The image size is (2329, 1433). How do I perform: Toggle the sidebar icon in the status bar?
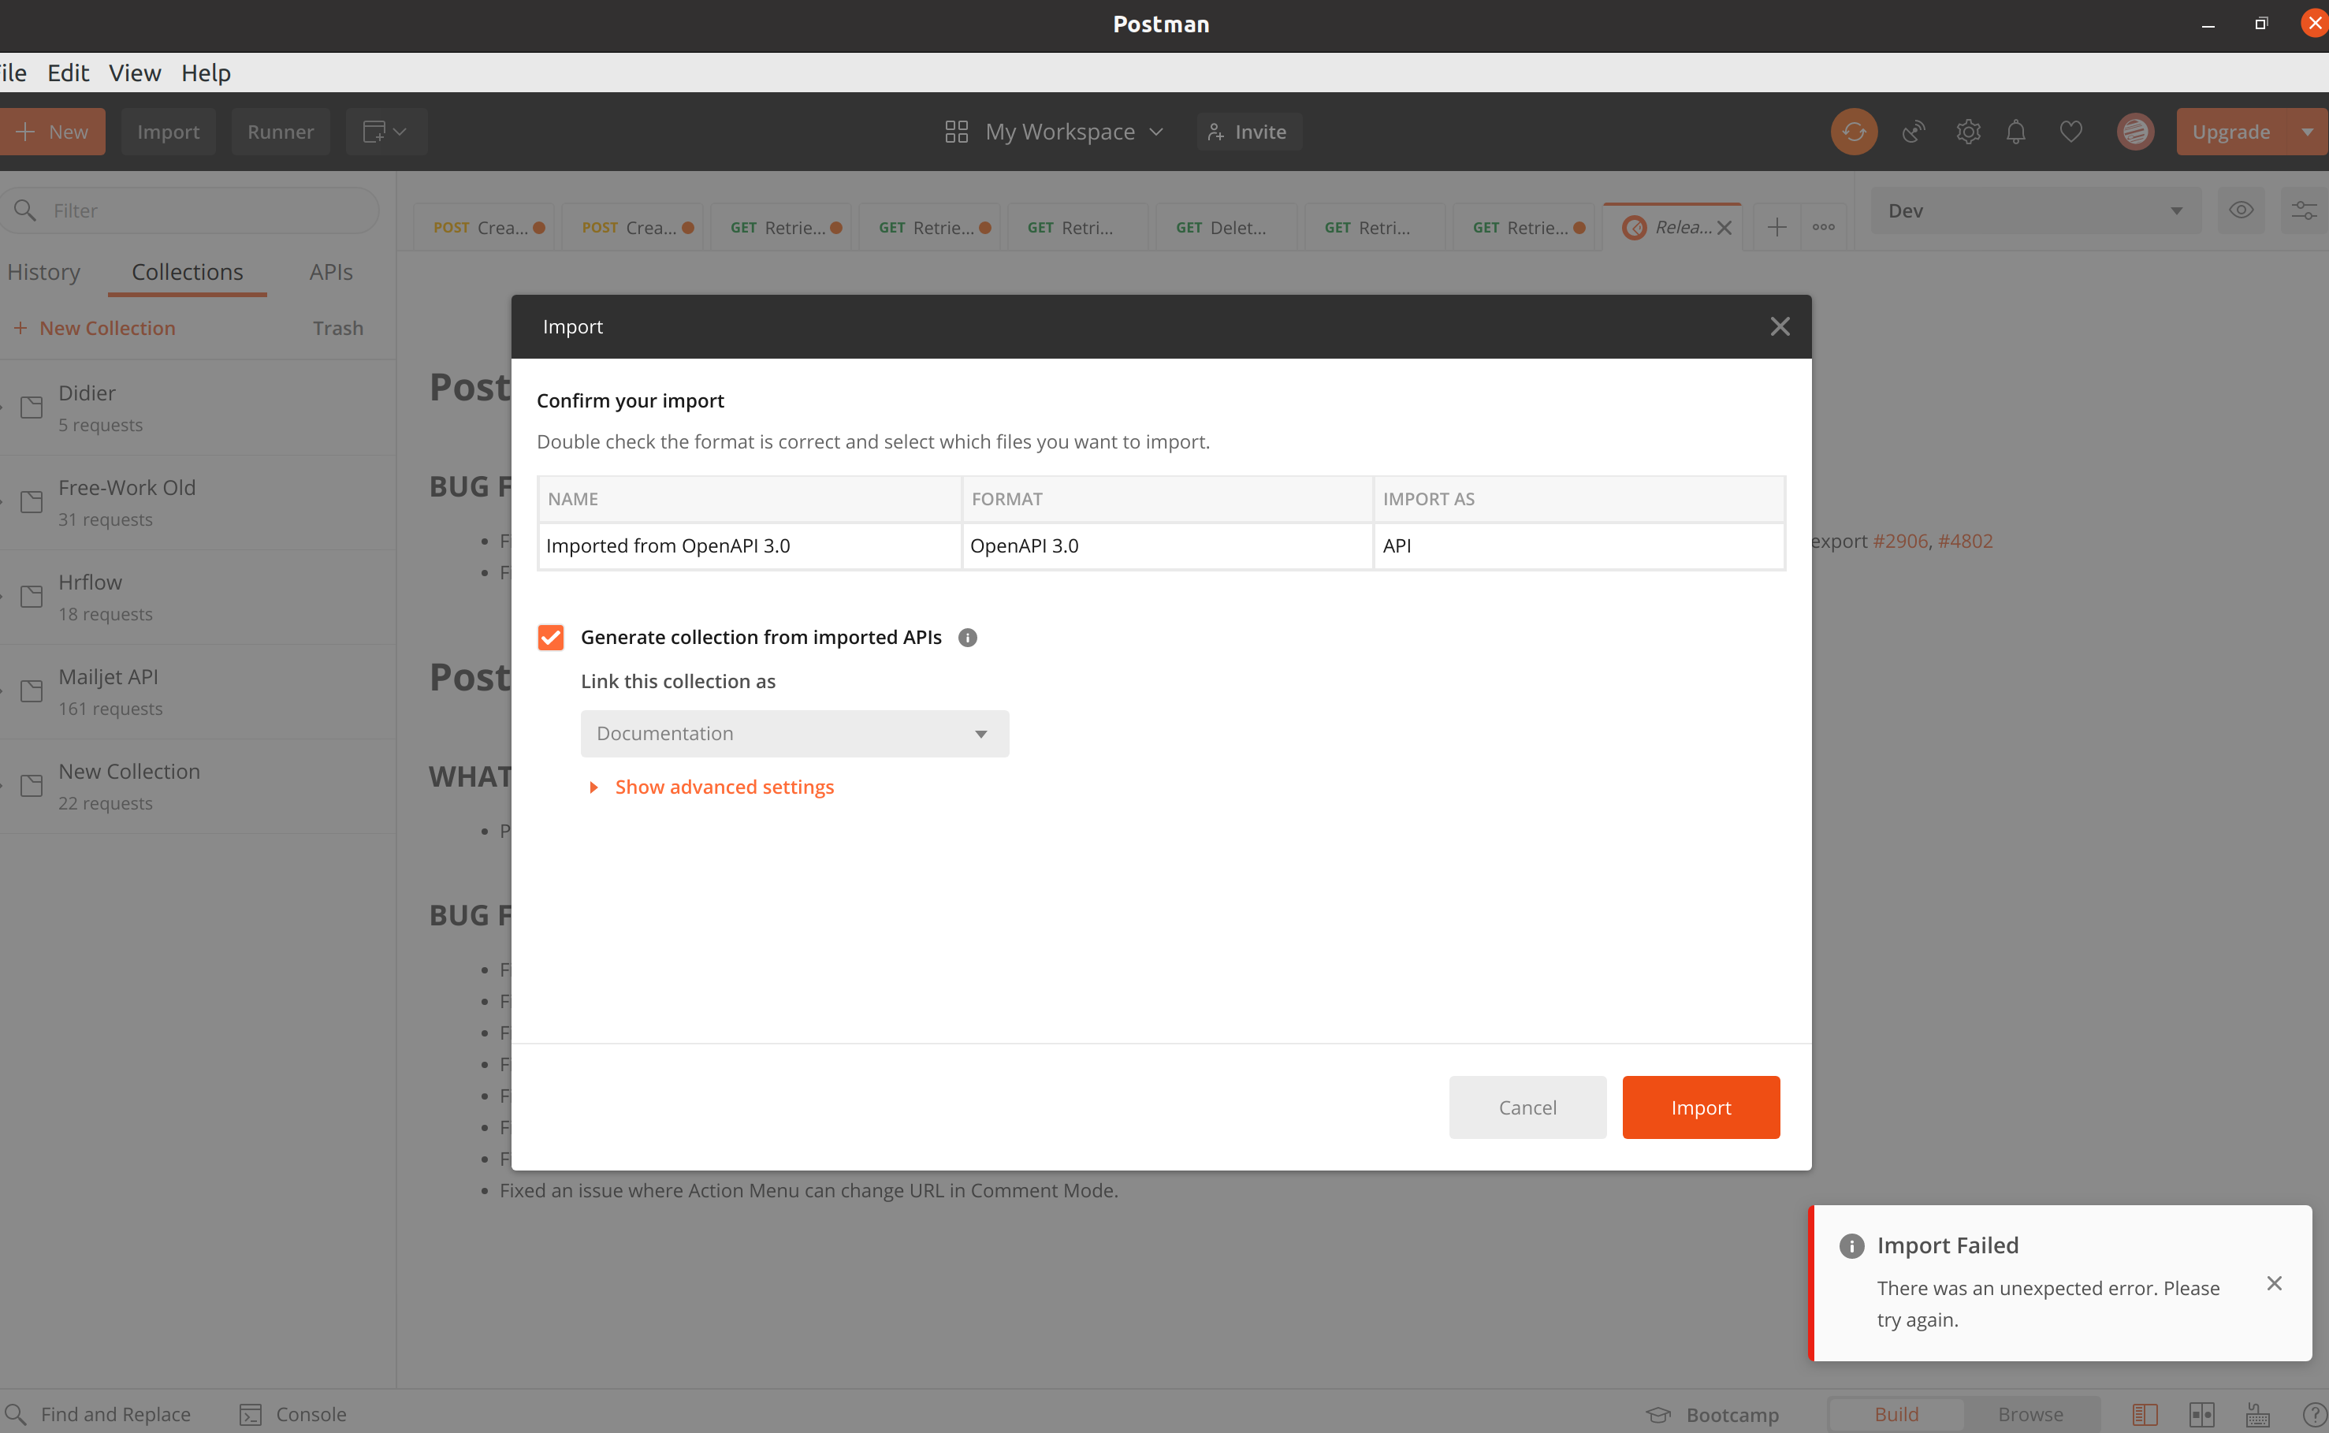tap(2146, 1413)
